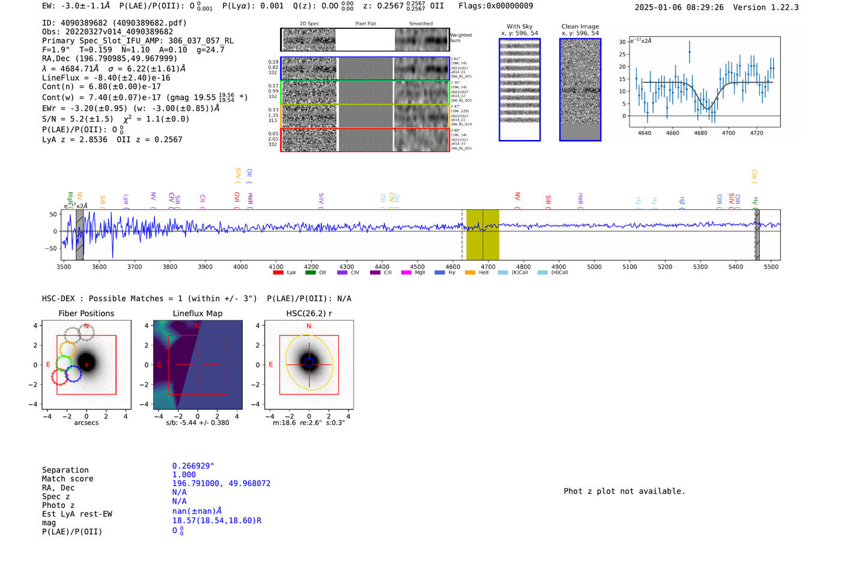Click the gray hatched region near 3550 Å
Screen dimensions: 841x573
pyautogui.click(x=79, y=234)
